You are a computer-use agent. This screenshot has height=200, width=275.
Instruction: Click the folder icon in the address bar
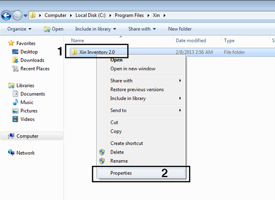point(33,15)
